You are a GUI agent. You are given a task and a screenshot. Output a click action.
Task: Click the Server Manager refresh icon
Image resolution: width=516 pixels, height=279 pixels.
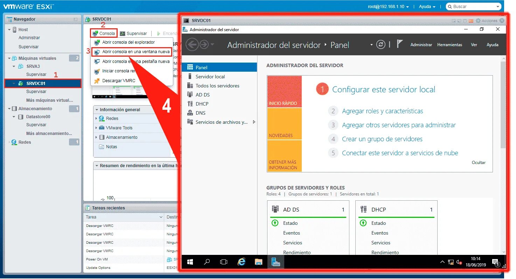coord(381,45)
